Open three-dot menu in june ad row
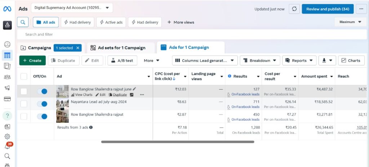This screenshot has width=369, height=167. pos(142,95)
